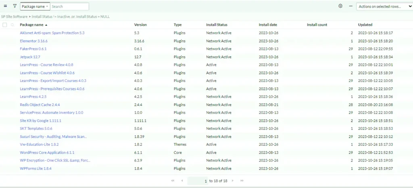Viewport: 413px width, 188px height.
Task: Click Active status in Course Review row
Action: [x=211, y=65]
